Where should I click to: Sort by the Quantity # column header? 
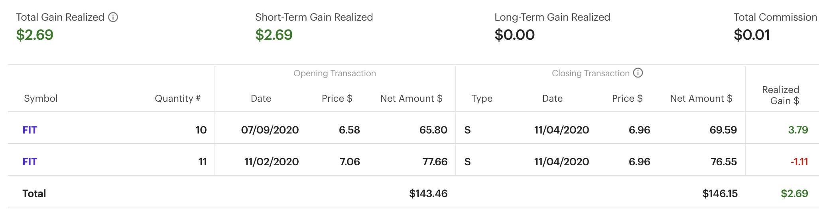click(177, 99)
